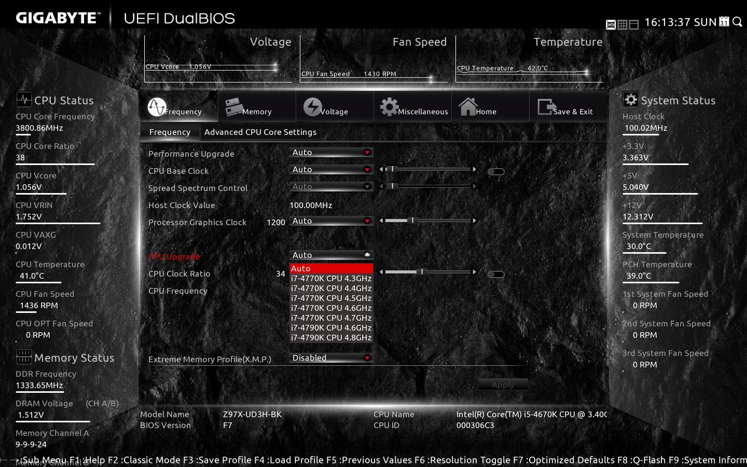This screenshot has height=467, width=747.
Task: Click right arrow of Spread Spectrum slider
Action: (x=474, y=186)
